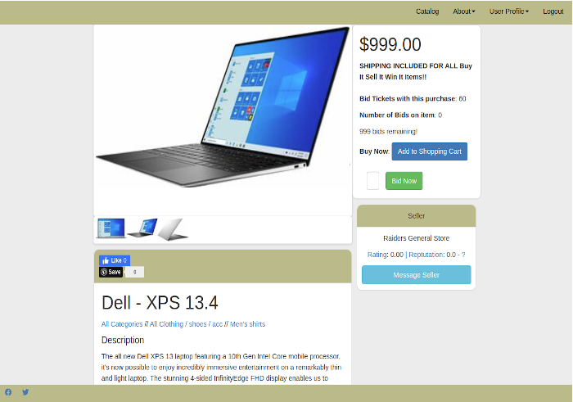Click the main Dell XPS product image
This screenshot has width=573, height=402.
pos(223,108)
